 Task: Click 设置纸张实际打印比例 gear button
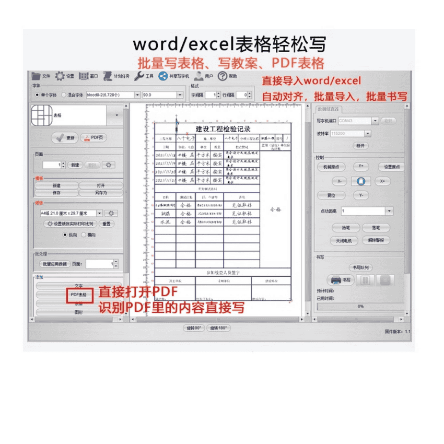click(70, 224)
